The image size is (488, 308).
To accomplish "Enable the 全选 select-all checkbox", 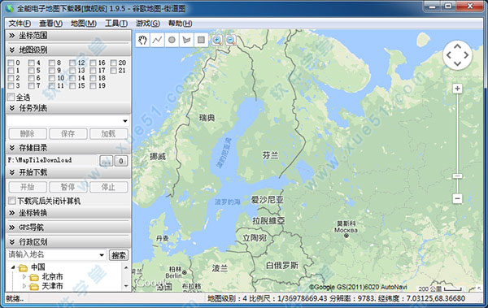I will [x=11, y=97].
